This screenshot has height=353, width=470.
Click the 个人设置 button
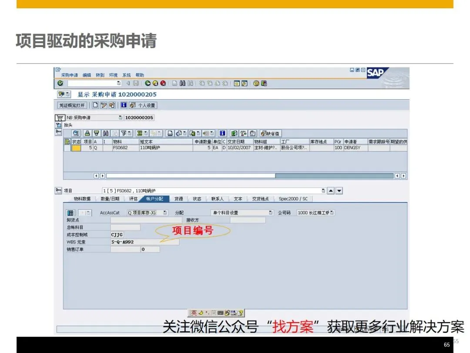coord(143,105)
